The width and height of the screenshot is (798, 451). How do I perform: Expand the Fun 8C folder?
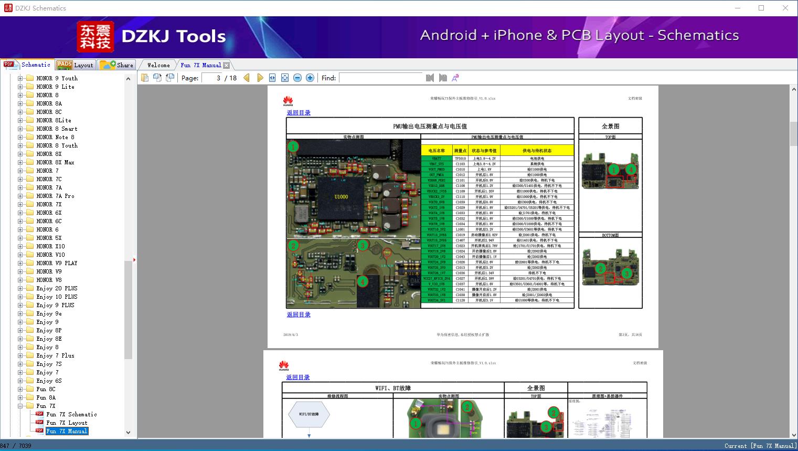20,389
